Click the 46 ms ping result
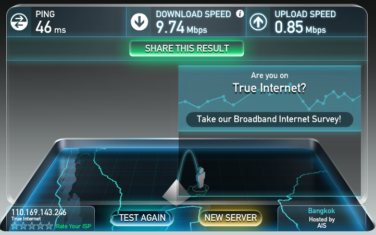 pyautogui.click(x=51, y=27)
